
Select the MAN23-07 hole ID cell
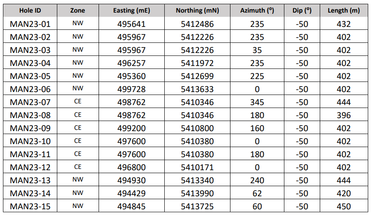30,102
